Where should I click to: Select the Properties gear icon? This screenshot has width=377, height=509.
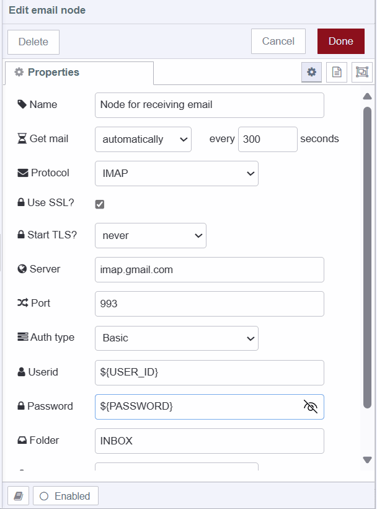click(311, 71)
